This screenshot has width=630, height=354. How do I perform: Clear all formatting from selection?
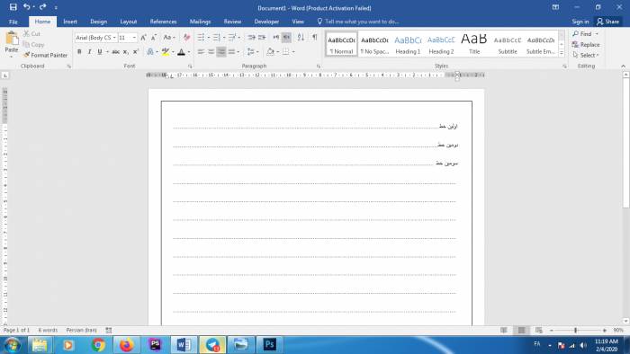pyautogui.click(x=186, y=38)
